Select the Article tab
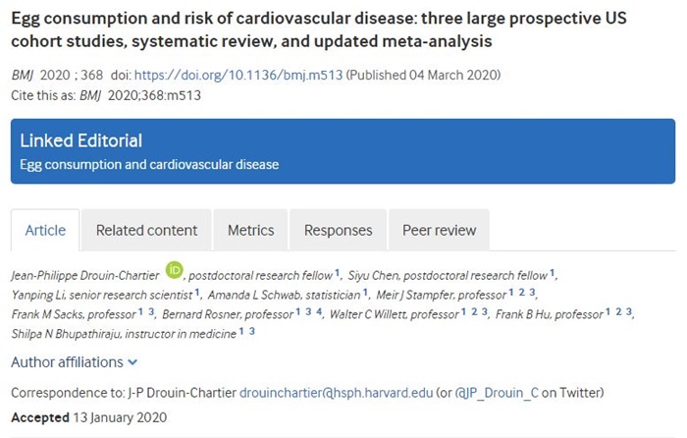The height and width of the screenshot is (438, 687). [45, 231]
